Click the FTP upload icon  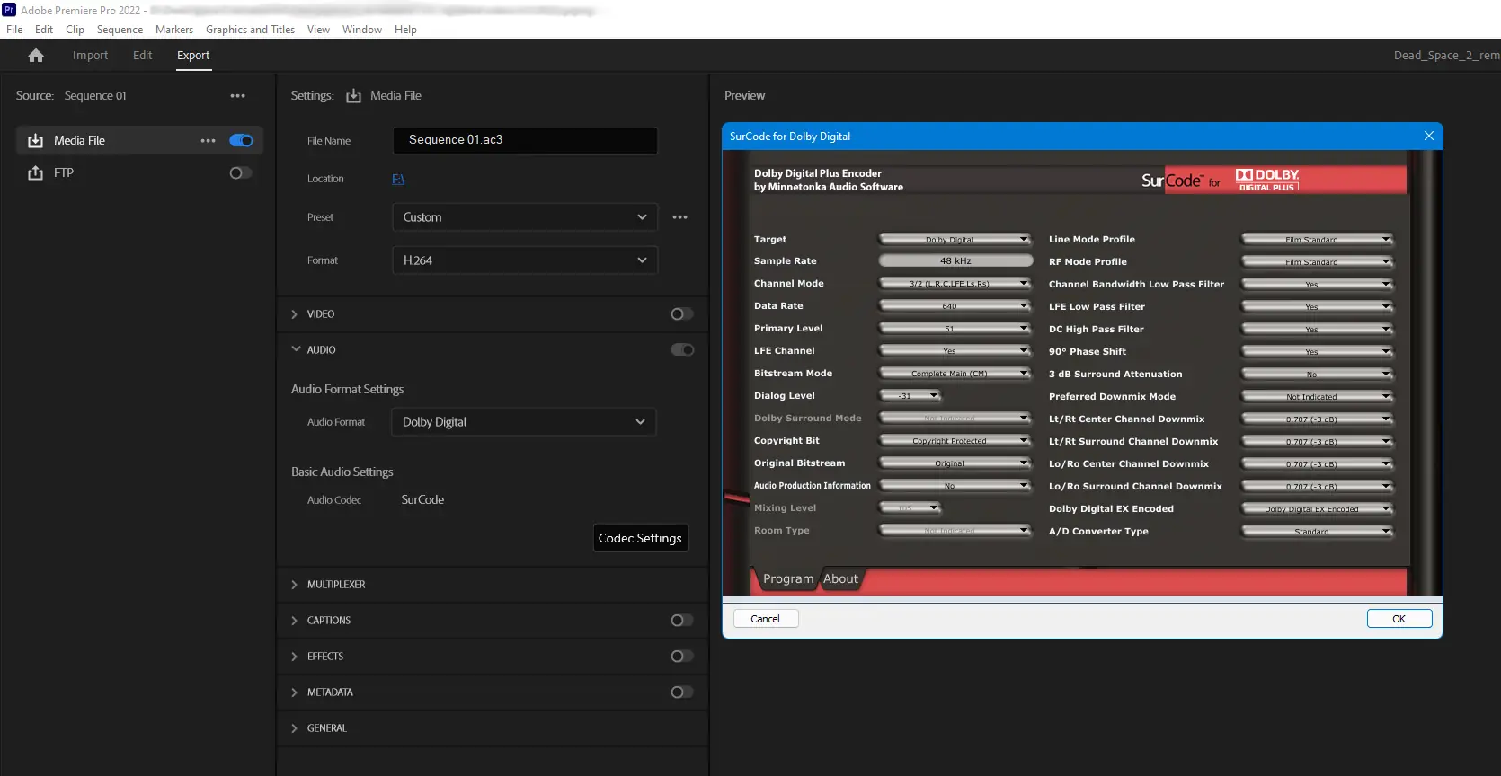[35, 173]
